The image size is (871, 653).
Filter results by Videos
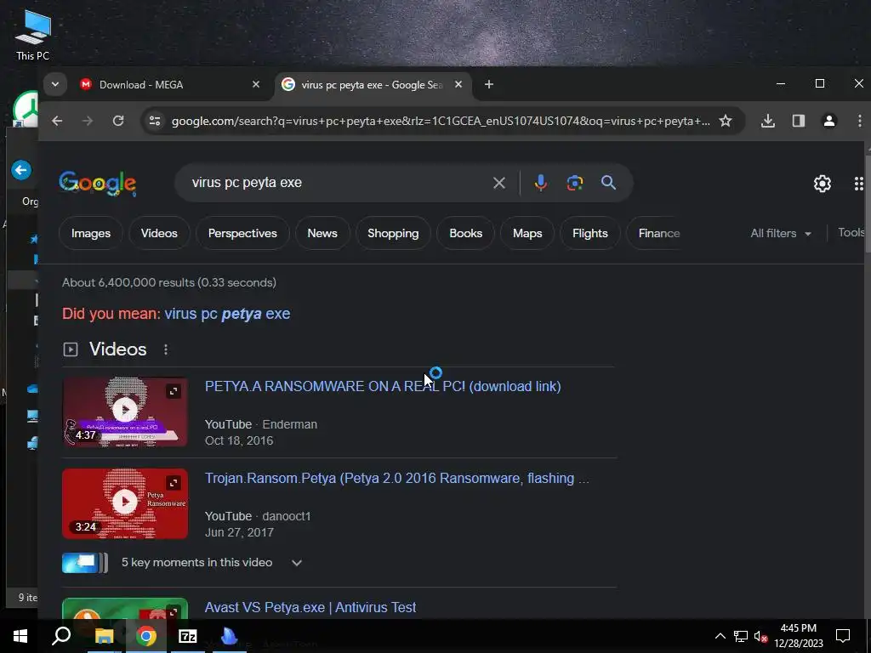(159, 233)
